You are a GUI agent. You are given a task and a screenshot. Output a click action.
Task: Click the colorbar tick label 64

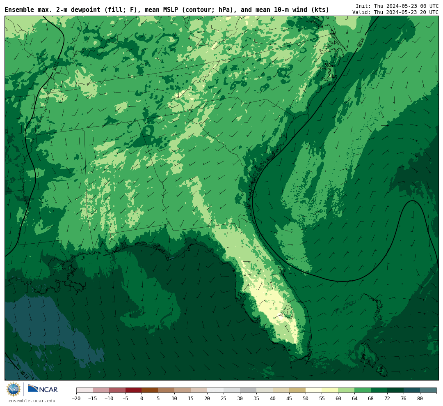[x=354, y=399]
